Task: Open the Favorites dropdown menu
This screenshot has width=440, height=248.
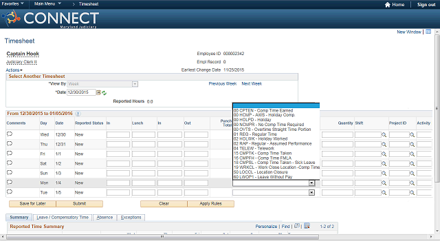Action: pyautogui.click(x=12, y=3)
